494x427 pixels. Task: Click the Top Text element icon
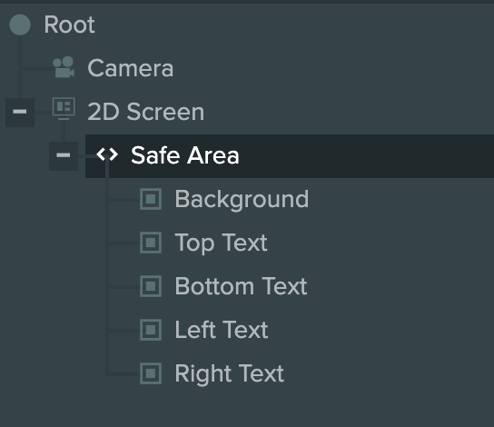(151, 243)
